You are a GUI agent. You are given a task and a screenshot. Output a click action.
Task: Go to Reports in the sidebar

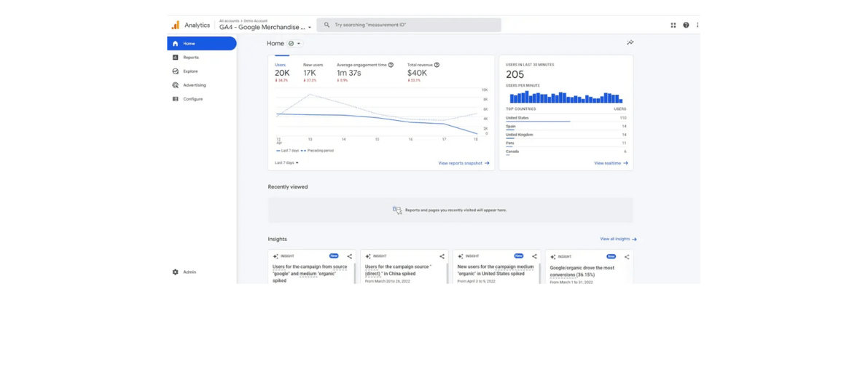(x=190, y=58)
